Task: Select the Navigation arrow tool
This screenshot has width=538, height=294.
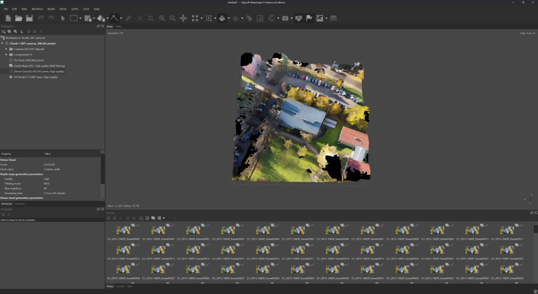Action: [x=63, y=18]
